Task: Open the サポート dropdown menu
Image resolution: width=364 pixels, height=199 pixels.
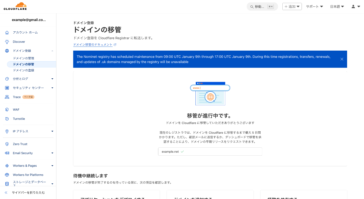Action: pos(314,6)
